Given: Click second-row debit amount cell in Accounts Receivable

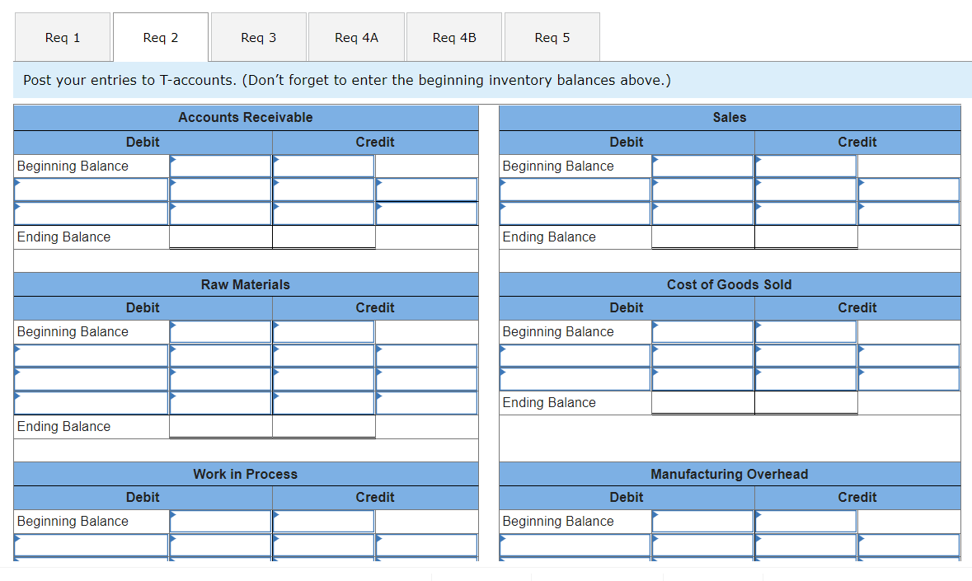Looking at the screenshot, I should (x=221, y=213).
